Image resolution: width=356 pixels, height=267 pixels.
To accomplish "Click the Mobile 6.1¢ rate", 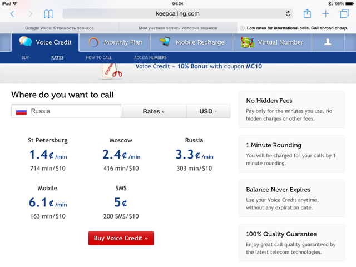I will coord(48,202).
